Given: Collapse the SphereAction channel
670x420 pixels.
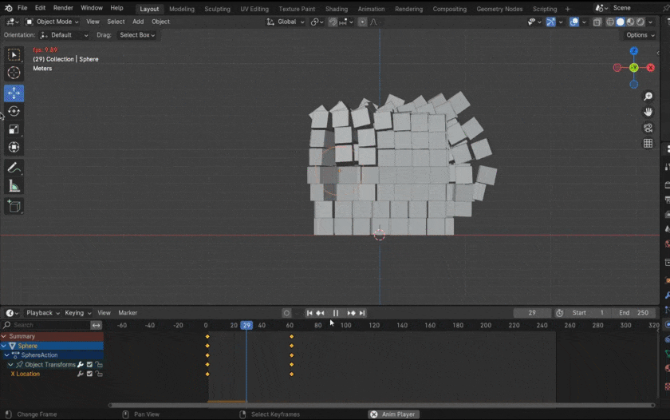Looking at the screenshot, I should (7, 355).
